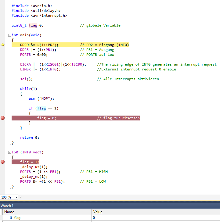The height and width of the screenshot is (222, 220).
Task: Click the yellow current-statement arrow in margin
Action: tap(3, 45)
